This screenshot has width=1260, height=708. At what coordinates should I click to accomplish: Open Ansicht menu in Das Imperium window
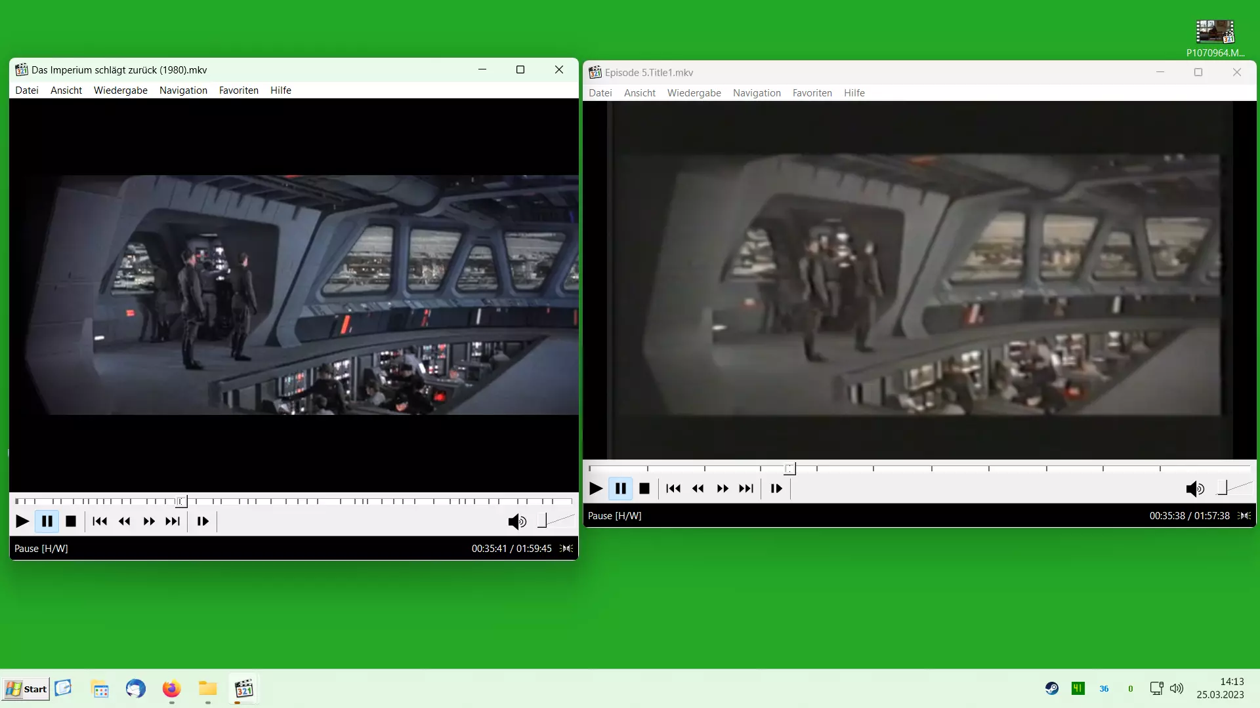coord(66,90)
